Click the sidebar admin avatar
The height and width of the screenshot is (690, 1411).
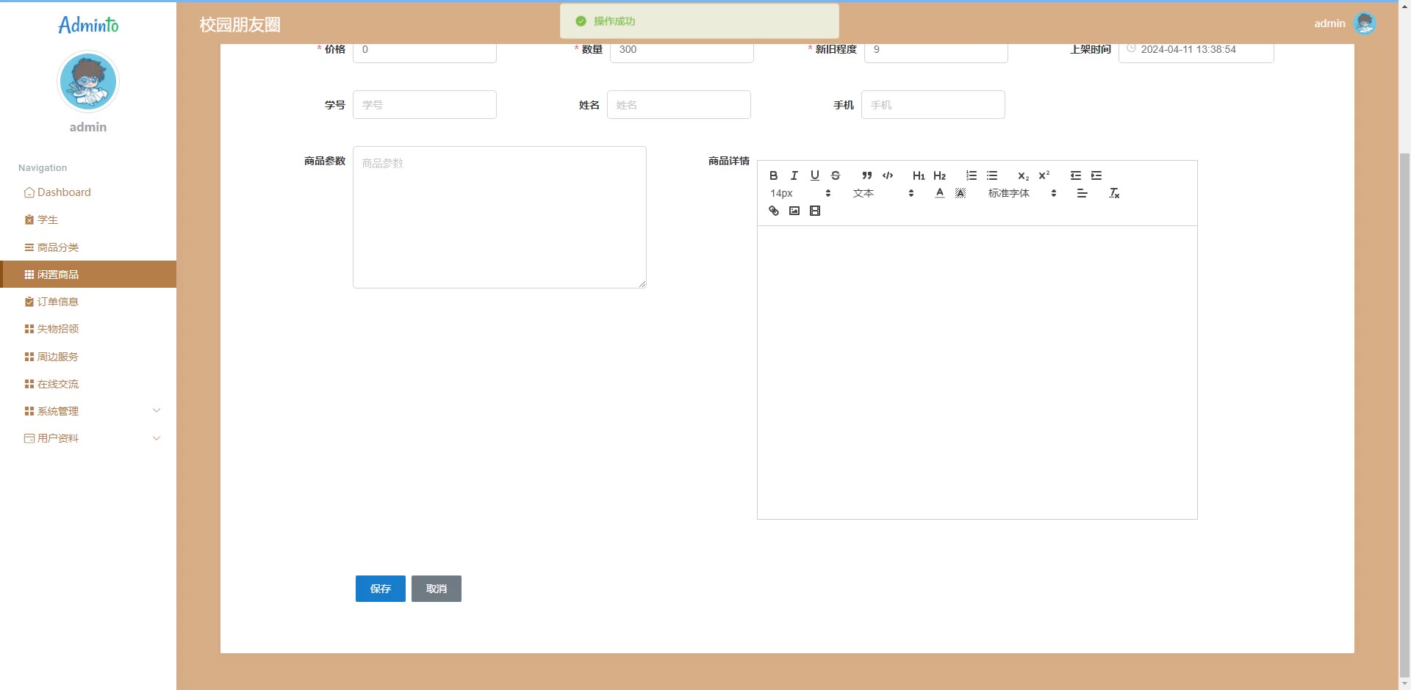tap(88, 81)
